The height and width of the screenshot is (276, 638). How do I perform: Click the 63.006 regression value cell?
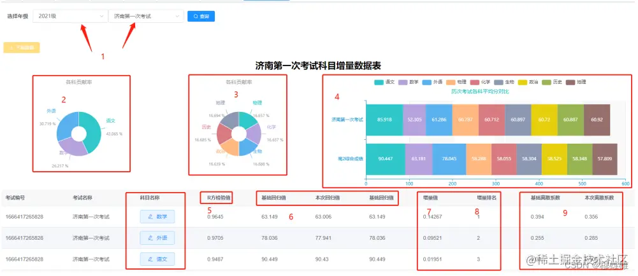point(324,217)
